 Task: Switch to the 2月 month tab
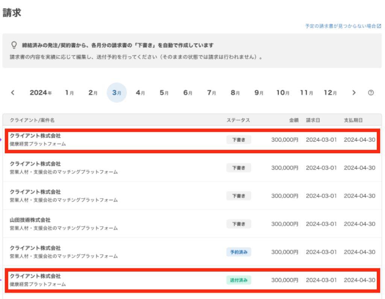93,93
